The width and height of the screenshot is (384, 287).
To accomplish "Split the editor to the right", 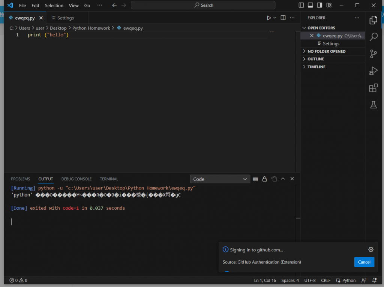I will click(x=283, y=18).
